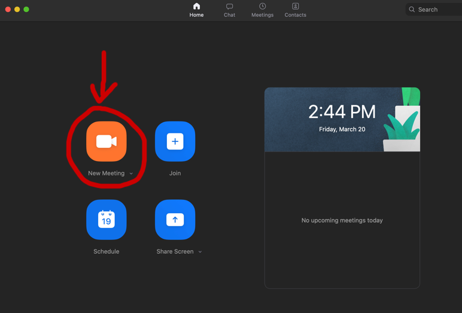The image size is (462, 313).
Task: Click the Friday, March 20 date
Action: [x=342, y=129]
